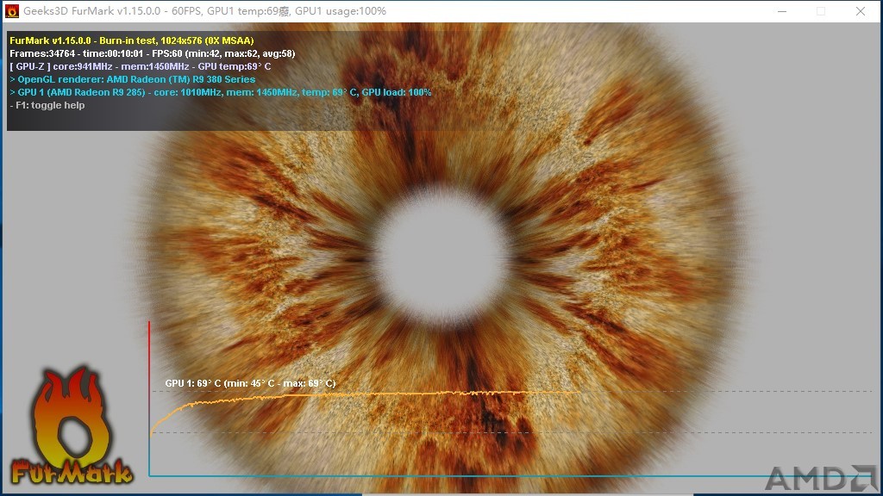Click the "[ GPU-Z ] core:941MHz" line
The height and width of the screenshot is (496, 883).
141,66
